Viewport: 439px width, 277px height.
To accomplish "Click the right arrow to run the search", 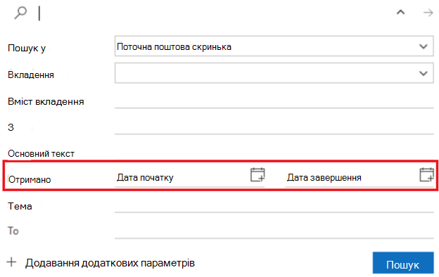I will (428, 13).
